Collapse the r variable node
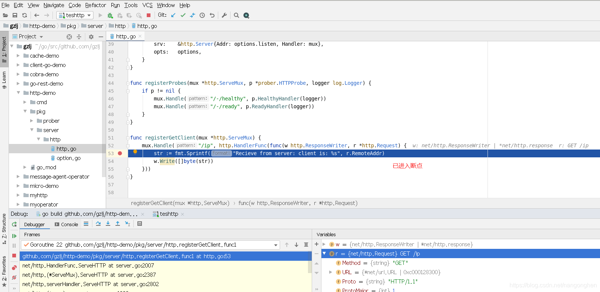This screenshot has height=292, width=600. [324, 253]
